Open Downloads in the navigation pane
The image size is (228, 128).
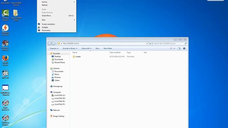(57, 59)
